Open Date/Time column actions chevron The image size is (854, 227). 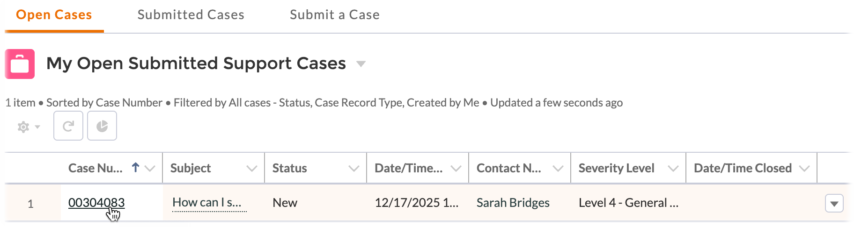(x=456, y=169)
